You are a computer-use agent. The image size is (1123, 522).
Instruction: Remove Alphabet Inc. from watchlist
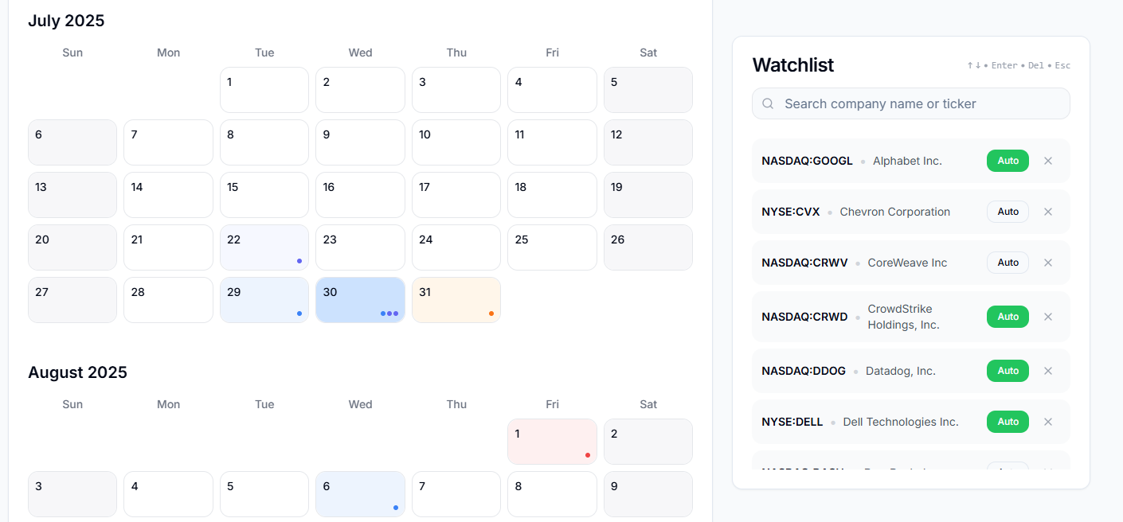pos(1048,161)
